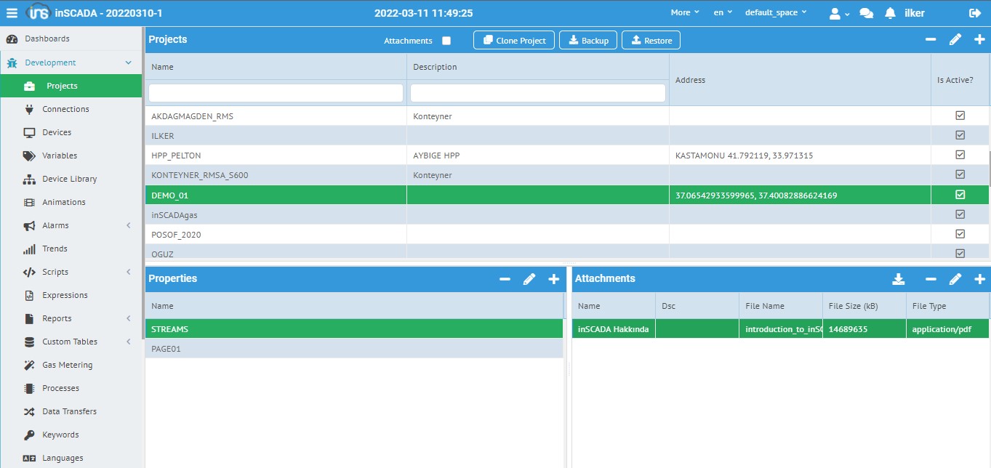Enable the Attachments checkbox

(446, 41)
